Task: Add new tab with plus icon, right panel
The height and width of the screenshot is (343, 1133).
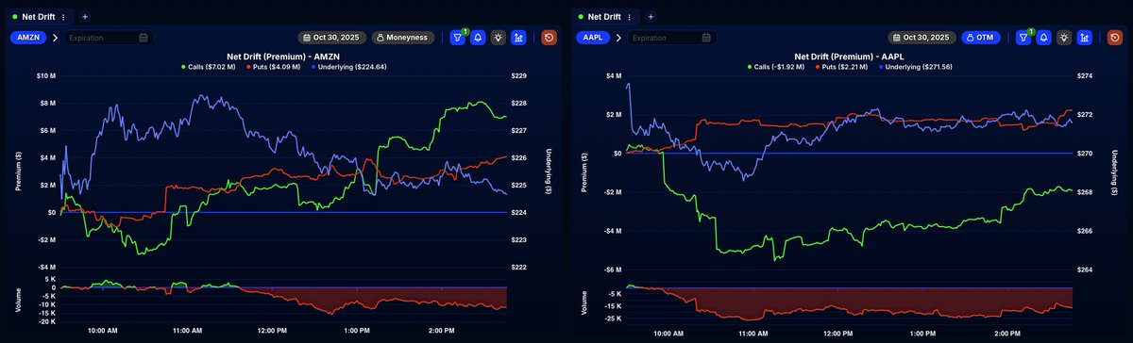Action: [651, 17]
